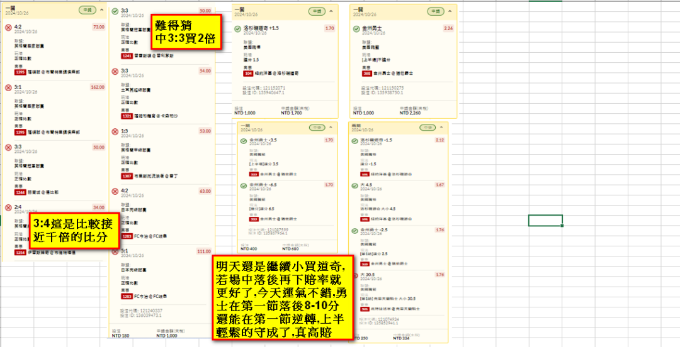Click the lost-bet X icon next to 5:1 162.00

pos(8,88)
